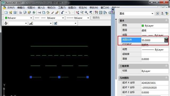170x96 pixels.
Task: Save the drawing with the floppy disk icon
Action: (x=15, y=12)
